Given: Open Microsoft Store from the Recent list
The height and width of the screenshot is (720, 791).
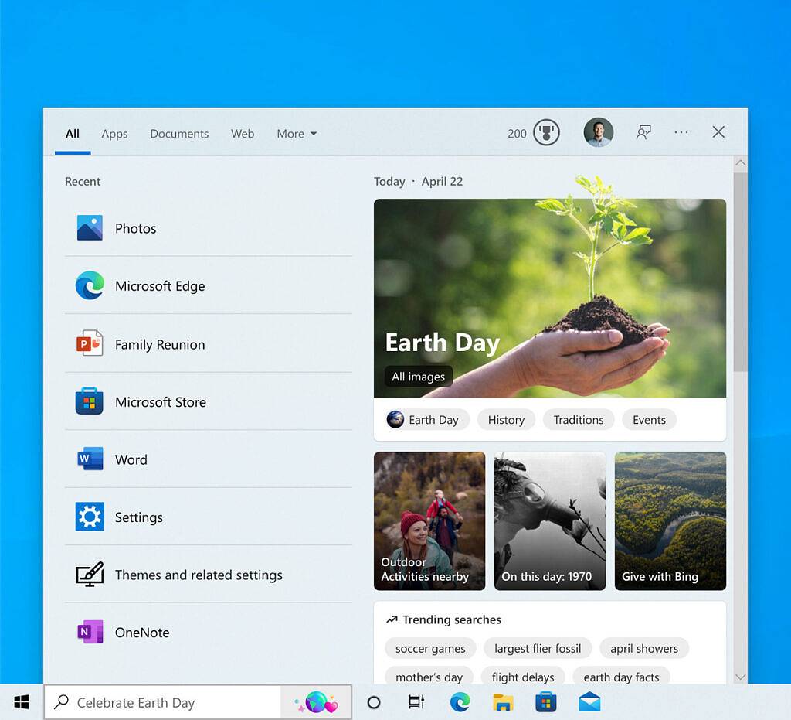Looking at the screenshot, I should point(160,402).
